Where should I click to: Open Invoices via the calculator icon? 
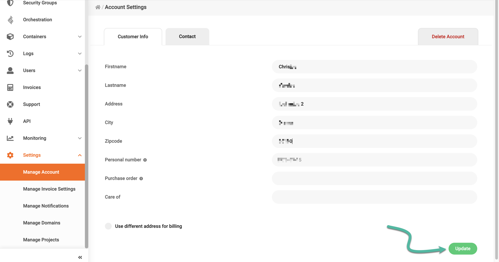pos(10,87)
